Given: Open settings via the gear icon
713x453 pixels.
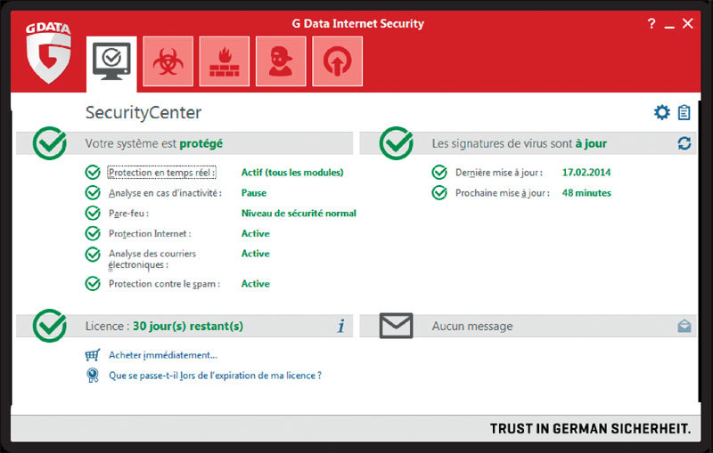Looking at the screenshot, I should pyautogui.click(x=661, y=112).
